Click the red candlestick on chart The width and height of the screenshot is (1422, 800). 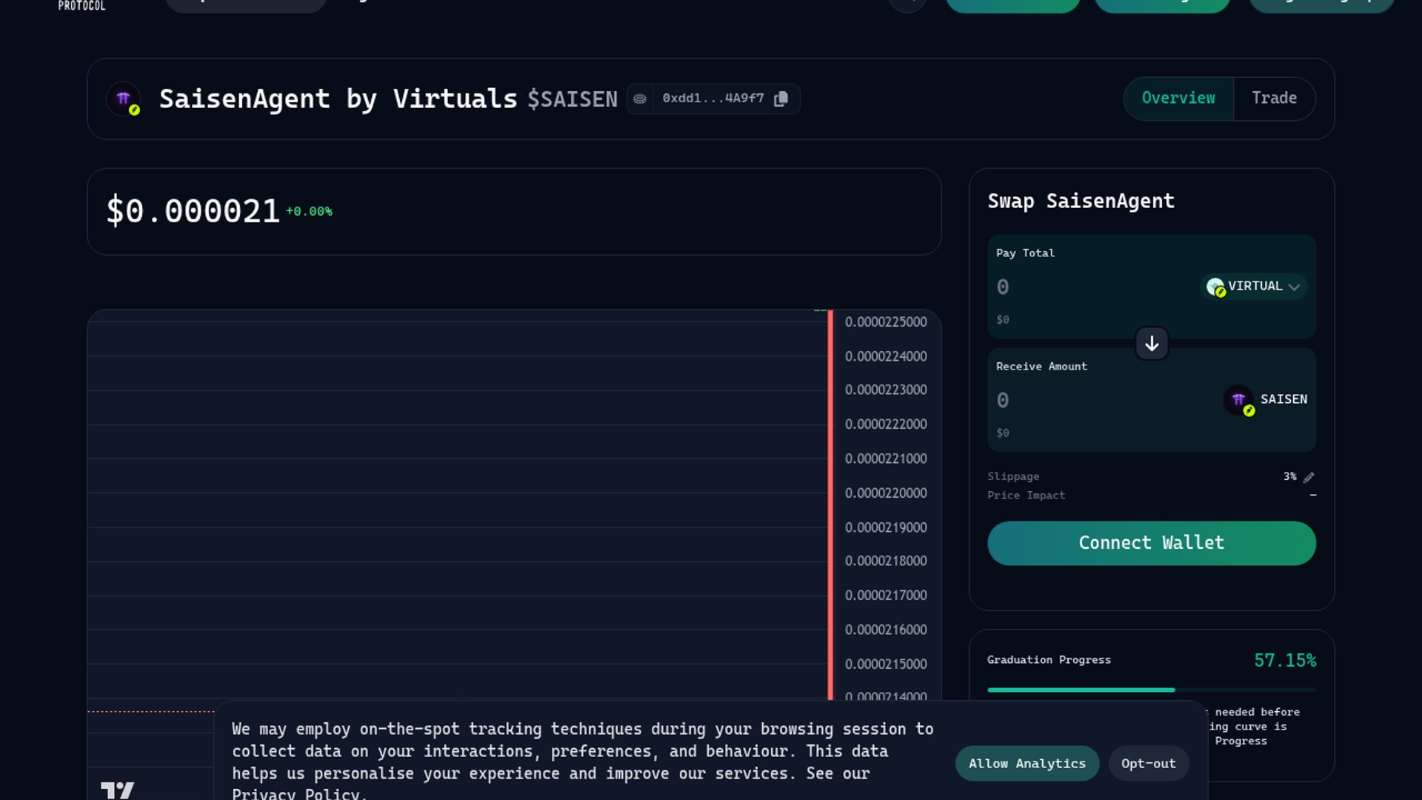(830, 504)
